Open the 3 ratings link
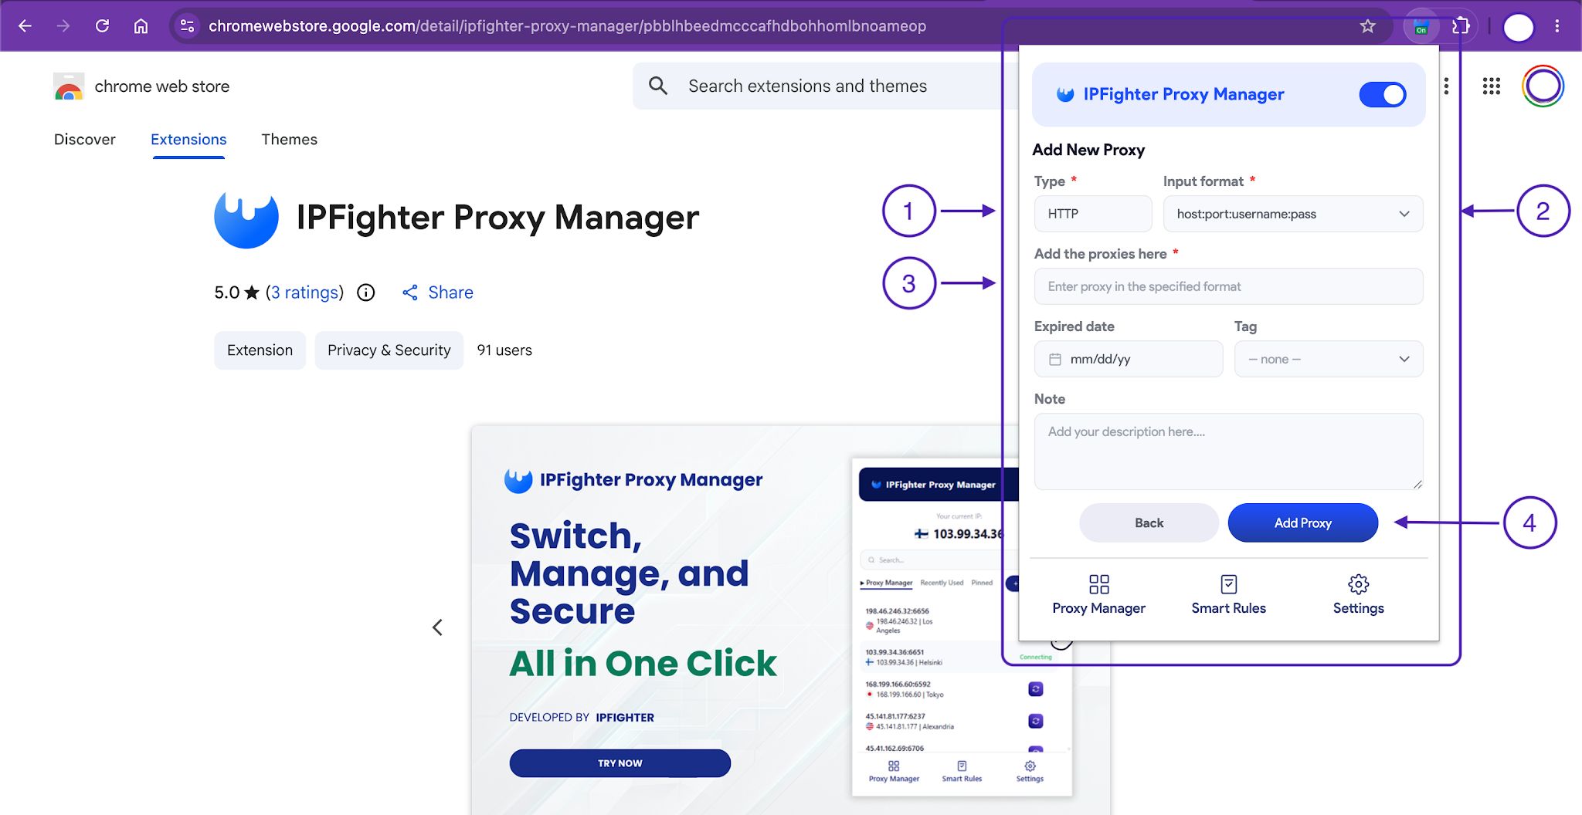 tap(304, 293)
